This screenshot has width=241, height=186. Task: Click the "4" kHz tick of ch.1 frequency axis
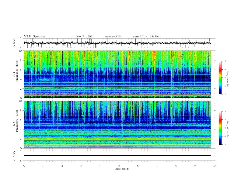pyautogui.click(x=21, y=79)
